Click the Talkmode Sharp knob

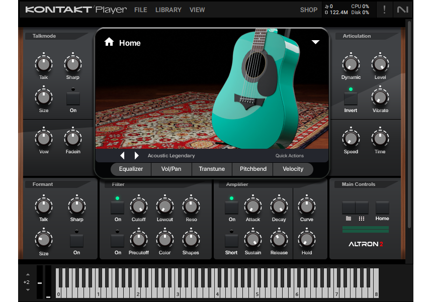(x=73, y=64)
